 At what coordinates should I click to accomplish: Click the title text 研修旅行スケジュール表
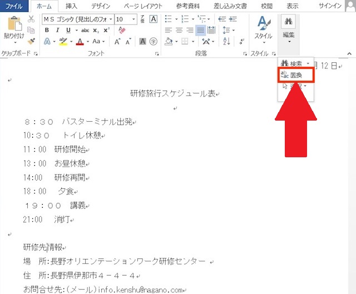[173, 93]
